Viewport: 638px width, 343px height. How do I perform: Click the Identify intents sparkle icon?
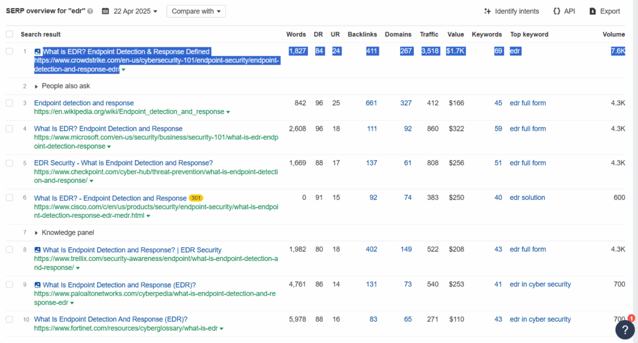pyautogui.click(x=487, y=11)
